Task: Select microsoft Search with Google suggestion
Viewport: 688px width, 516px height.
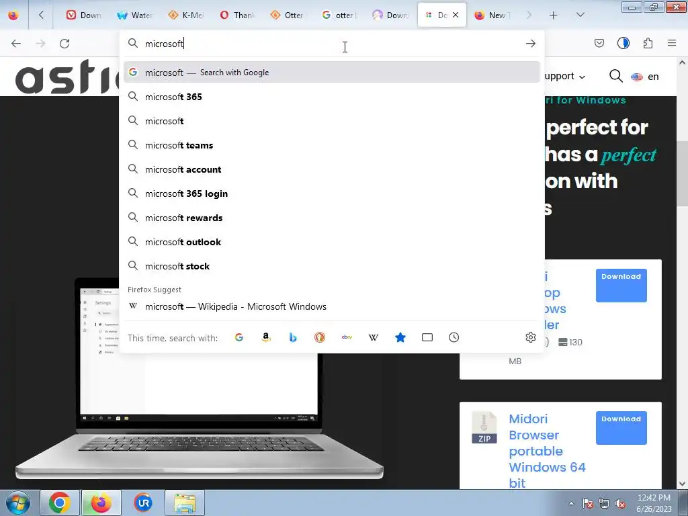Action: [x=332, y=73]
